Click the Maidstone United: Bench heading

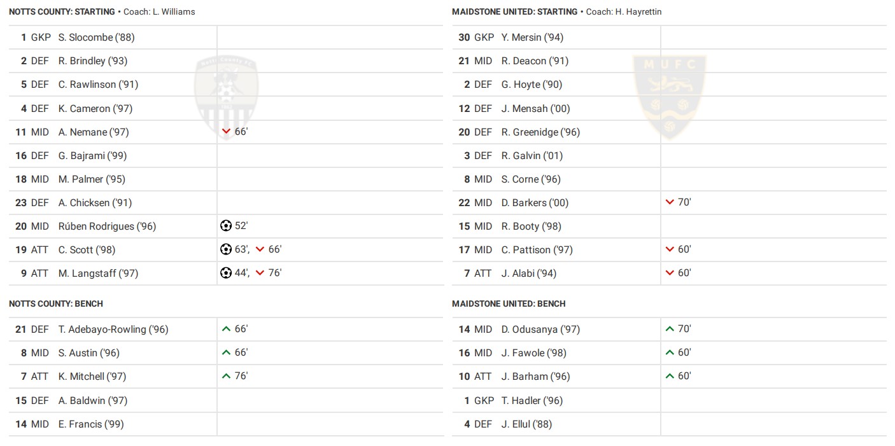pyautogui.click(x=509, y=303)
